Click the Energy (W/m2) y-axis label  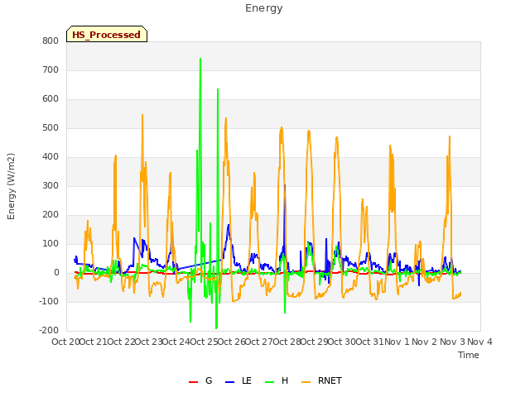(x=11, y=186)
